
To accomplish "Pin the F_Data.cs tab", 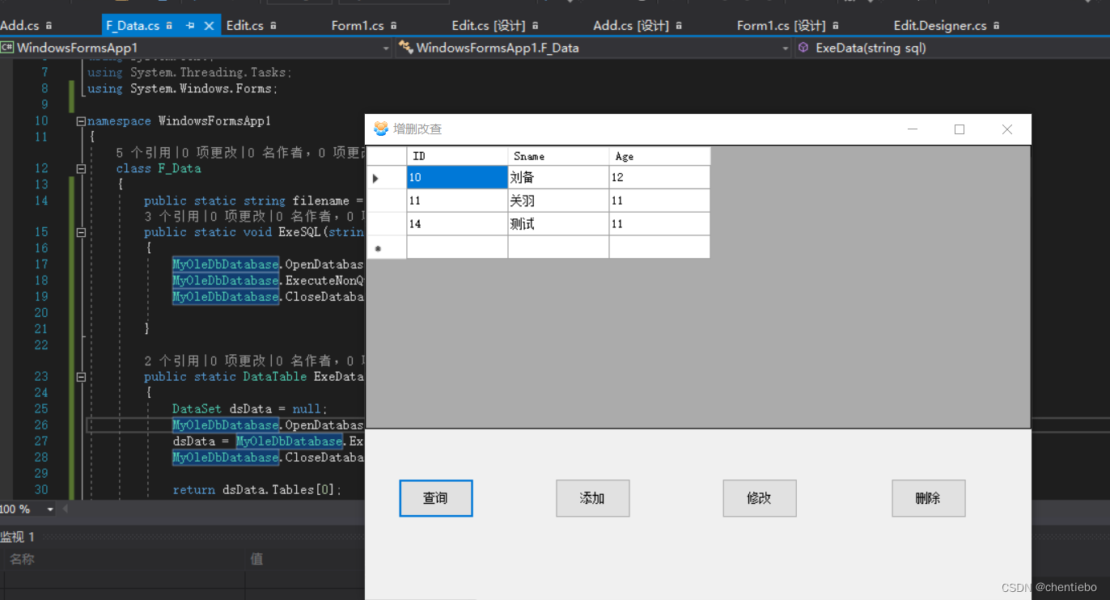I will 190,26.
